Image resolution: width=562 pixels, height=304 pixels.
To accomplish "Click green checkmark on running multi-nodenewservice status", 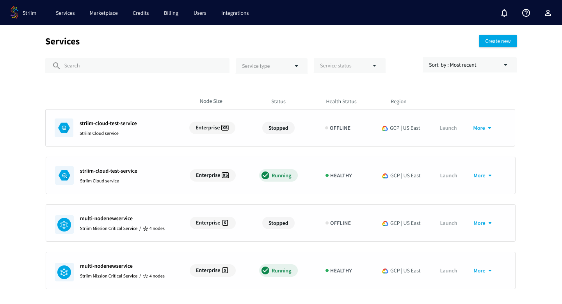I will 265,270.
